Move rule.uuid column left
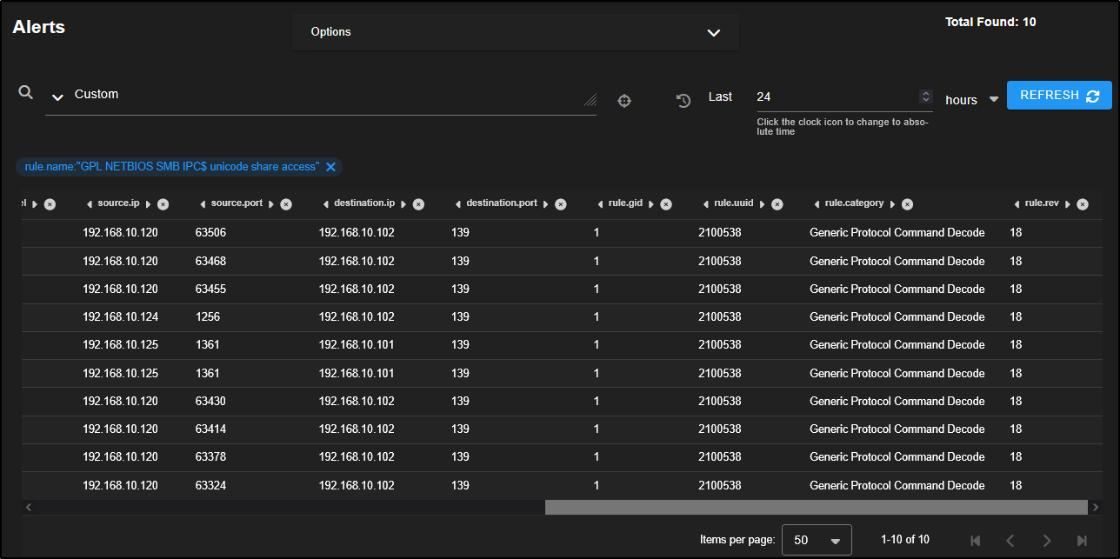 (x=706, y=204)
